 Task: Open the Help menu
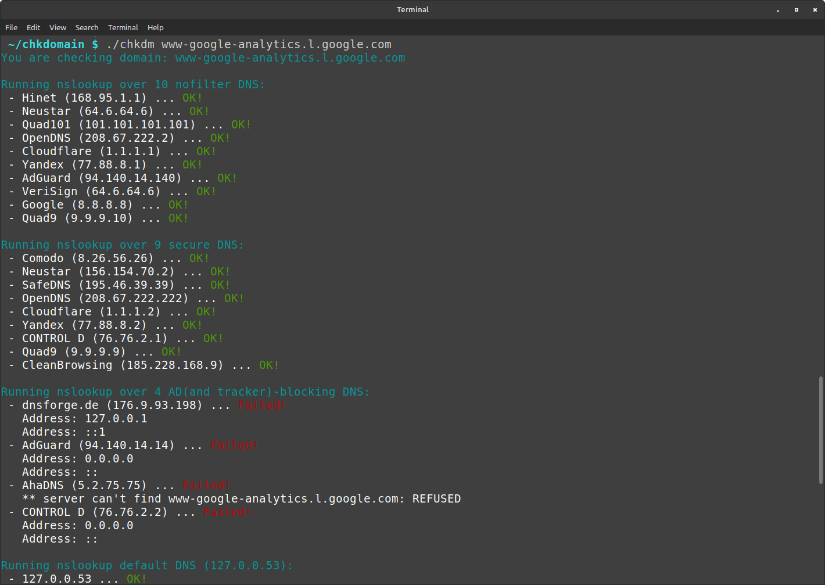155,27
